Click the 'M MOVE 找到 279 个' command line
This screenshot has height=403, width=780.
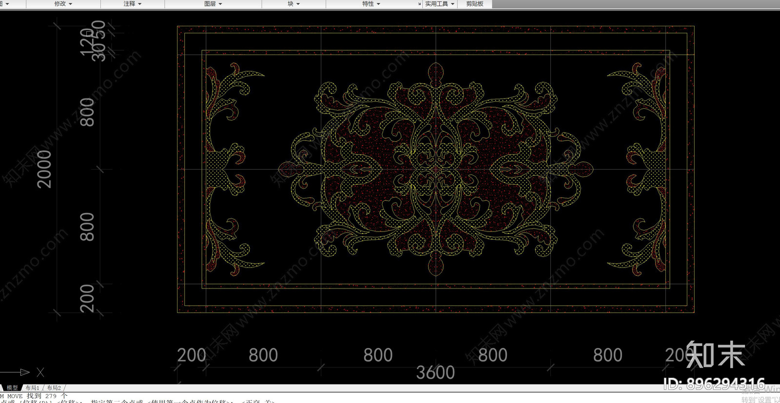(x=34, y=396)
